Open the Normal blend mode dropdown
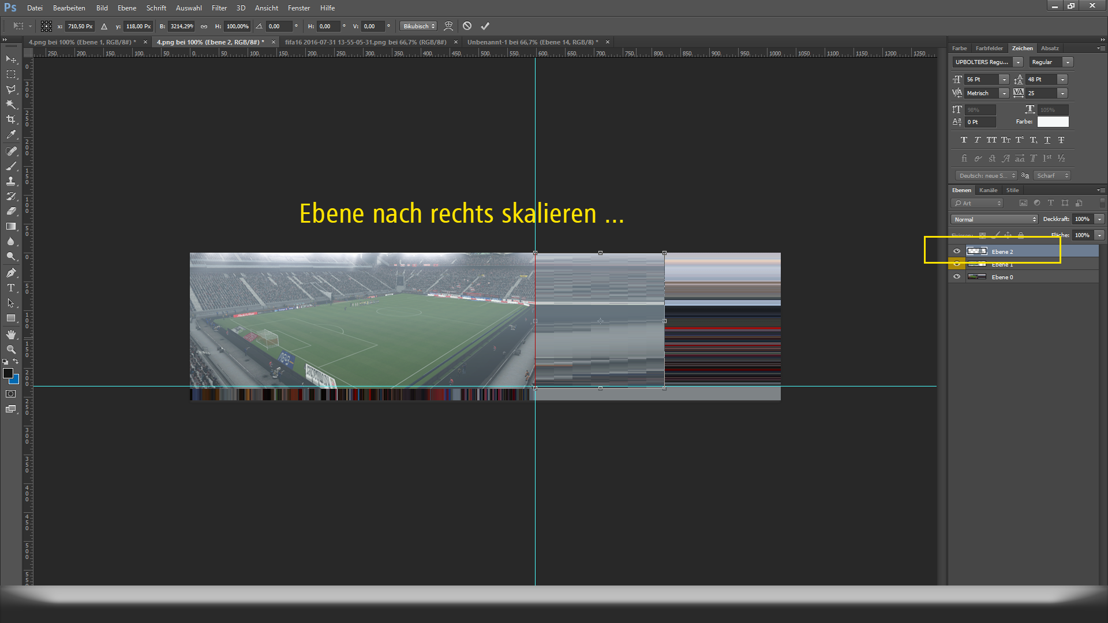 click(x=994, y=219)
